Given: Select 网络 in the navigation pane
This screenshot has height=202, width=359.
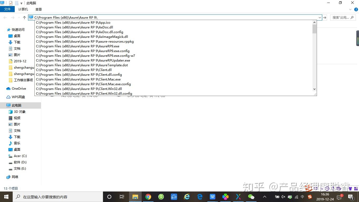Looking at the screenshot, I should (15, 177).
